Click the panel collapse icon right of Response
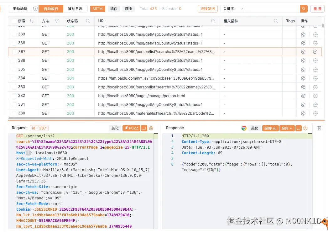The height and width of the screenshot is (232, 328). click(319, 128)
